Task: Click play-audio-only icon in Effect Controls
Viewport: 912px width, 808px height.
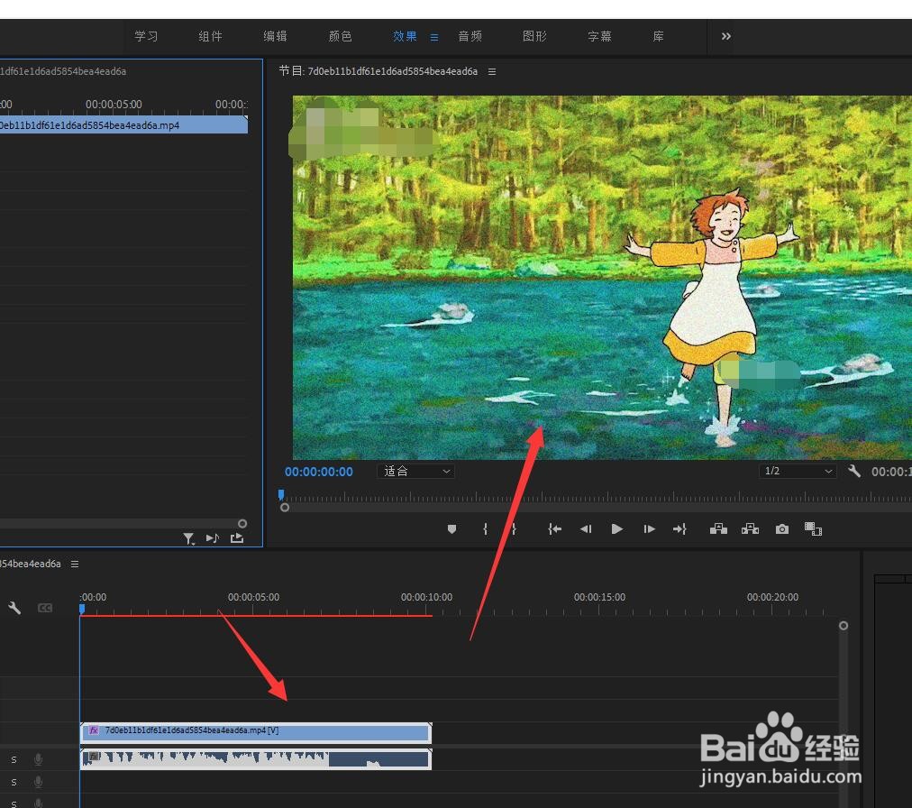Action: point(213,537)
